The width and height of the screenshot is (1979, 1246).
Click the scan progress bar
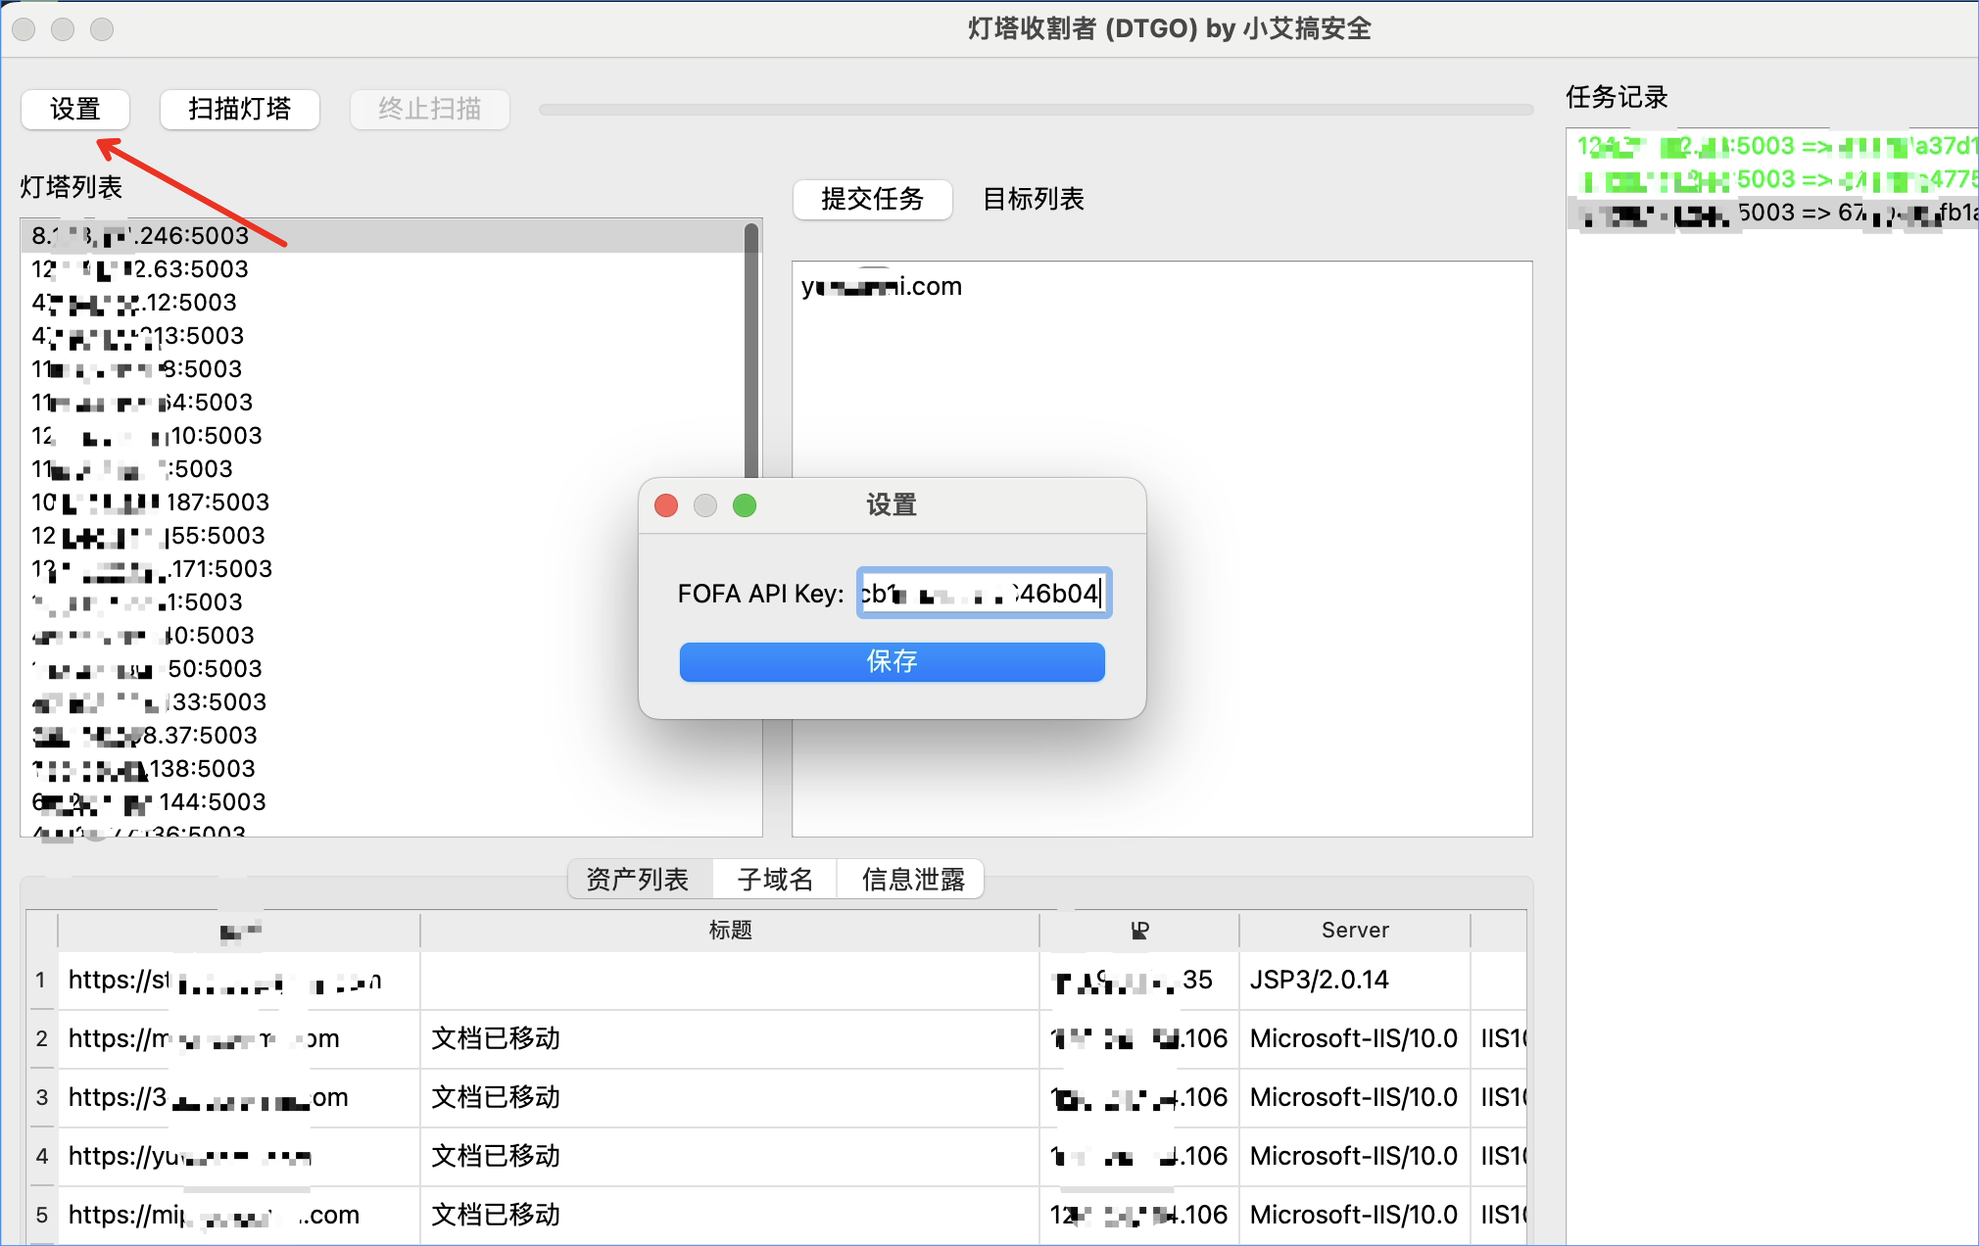(x=1036, y=110)
